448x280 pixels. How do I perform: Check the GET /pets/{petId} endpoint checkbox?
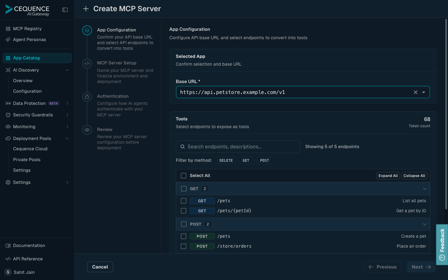point(184,211)
